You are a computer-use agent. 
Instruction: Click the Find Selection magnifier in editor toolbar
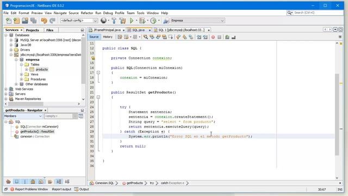coord(146,37)
